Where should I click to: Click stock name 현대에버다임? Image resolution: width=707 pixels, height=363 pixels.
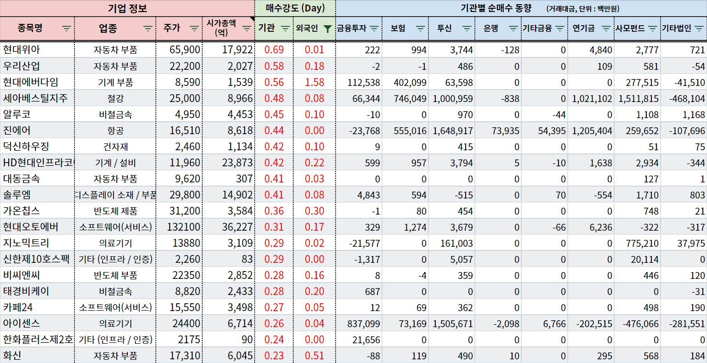pos(31,82)
